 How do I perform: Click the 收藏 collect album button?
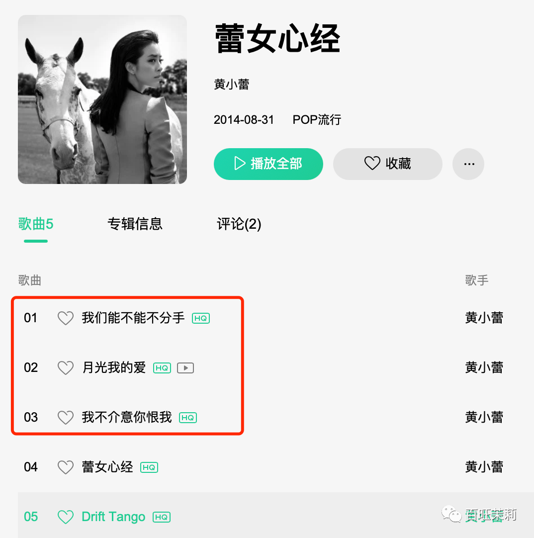pos(387,164)
